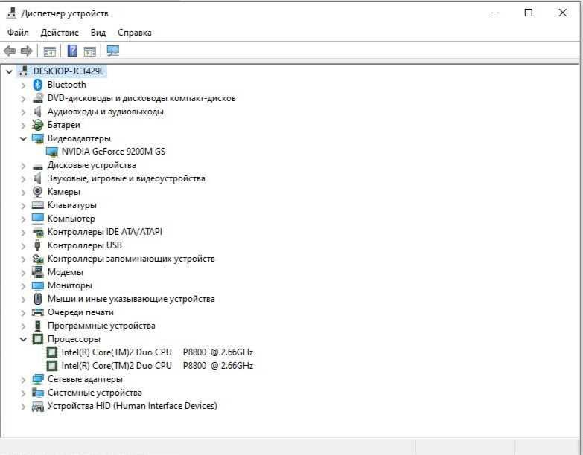Expand the Программные устройства category
The height and width of the screenshot is (455, 583).
[23, 326]
